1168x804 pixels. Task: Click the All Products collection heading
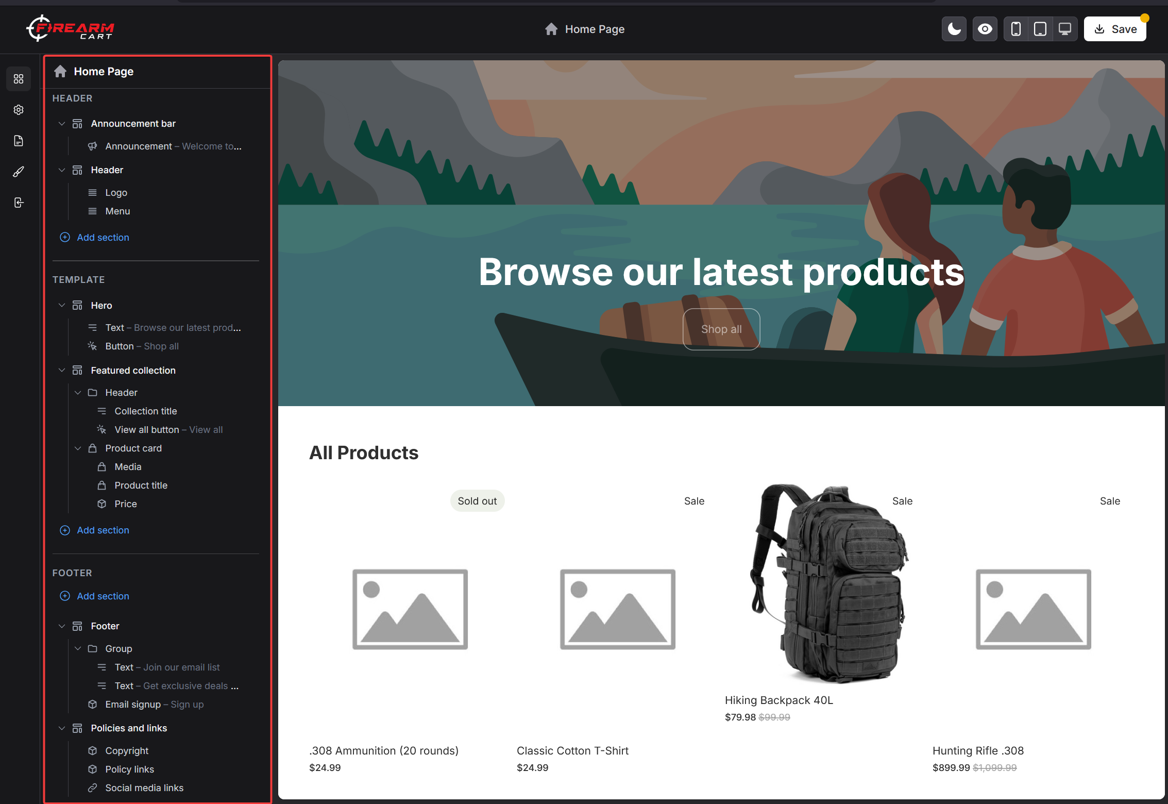(364, 453)
